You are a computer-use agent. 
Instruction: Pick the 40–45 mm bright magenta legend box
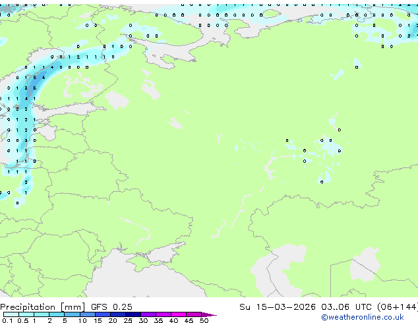(x=179, y=314)
